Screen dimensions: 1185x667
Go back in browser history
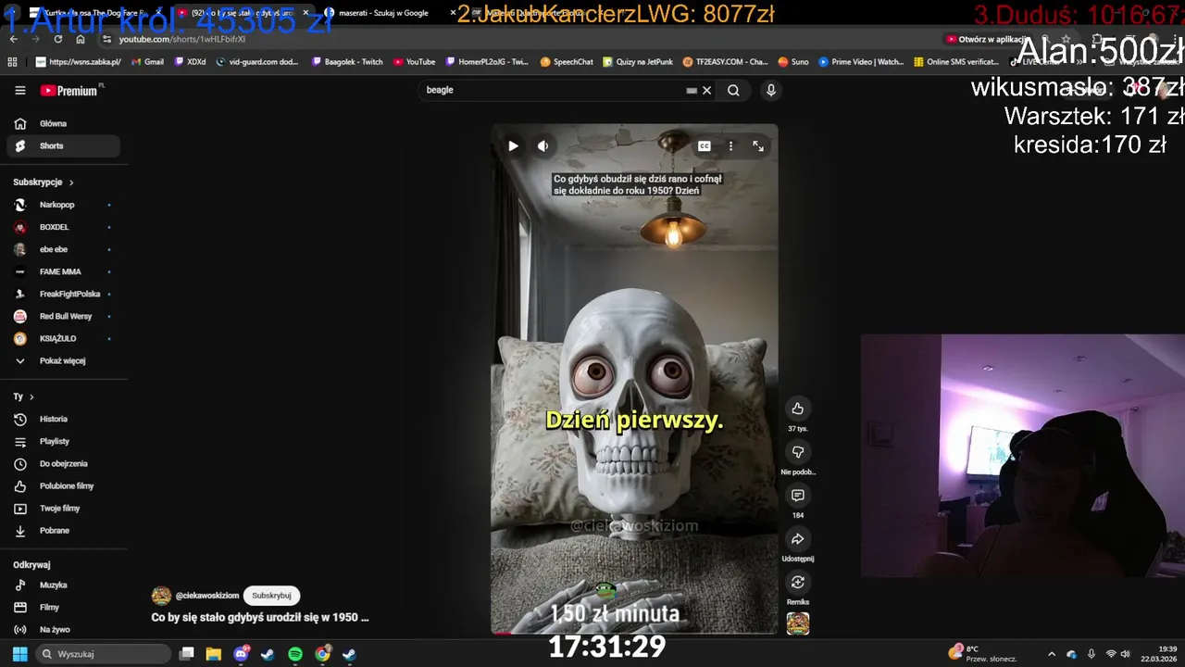pyautogui.click(x=13, y=39)
